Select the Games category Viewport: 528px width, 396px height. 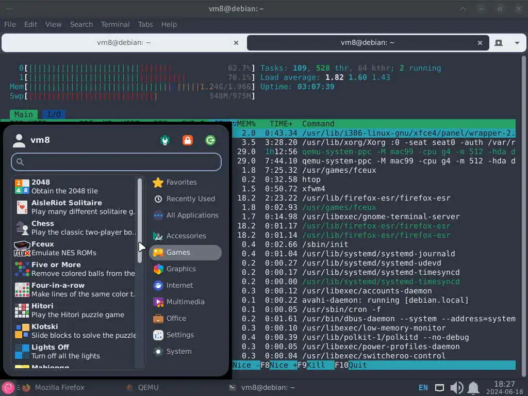coord(185,253)
